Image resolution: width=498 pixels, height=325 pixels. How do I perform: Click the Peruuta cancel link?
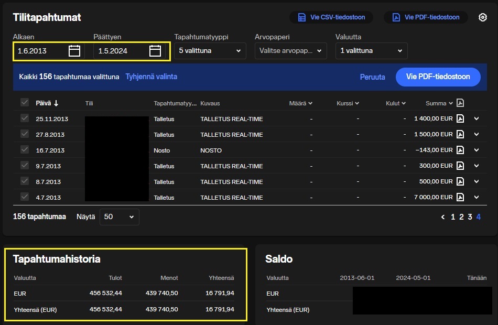(x=372, y=77)
